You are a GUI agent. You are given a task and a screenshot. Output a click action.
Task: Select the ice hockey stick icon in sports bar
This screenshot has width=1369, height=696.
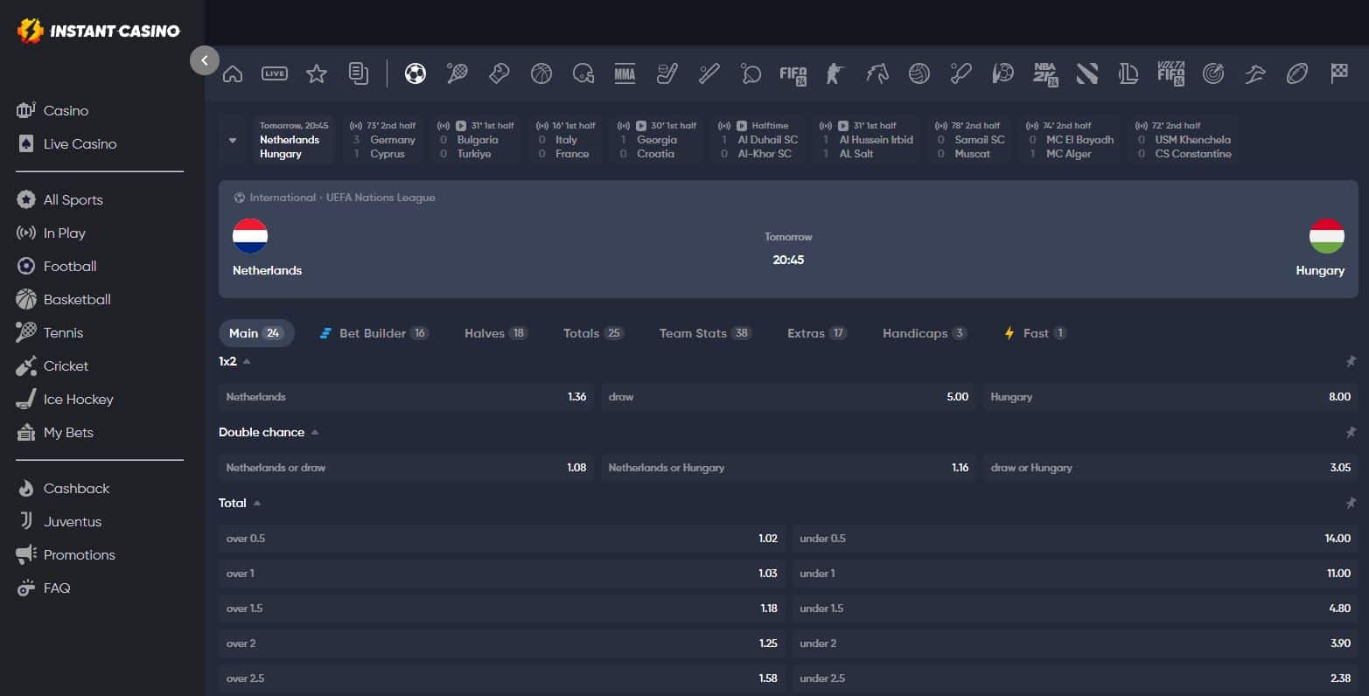(x=667, y=73)
